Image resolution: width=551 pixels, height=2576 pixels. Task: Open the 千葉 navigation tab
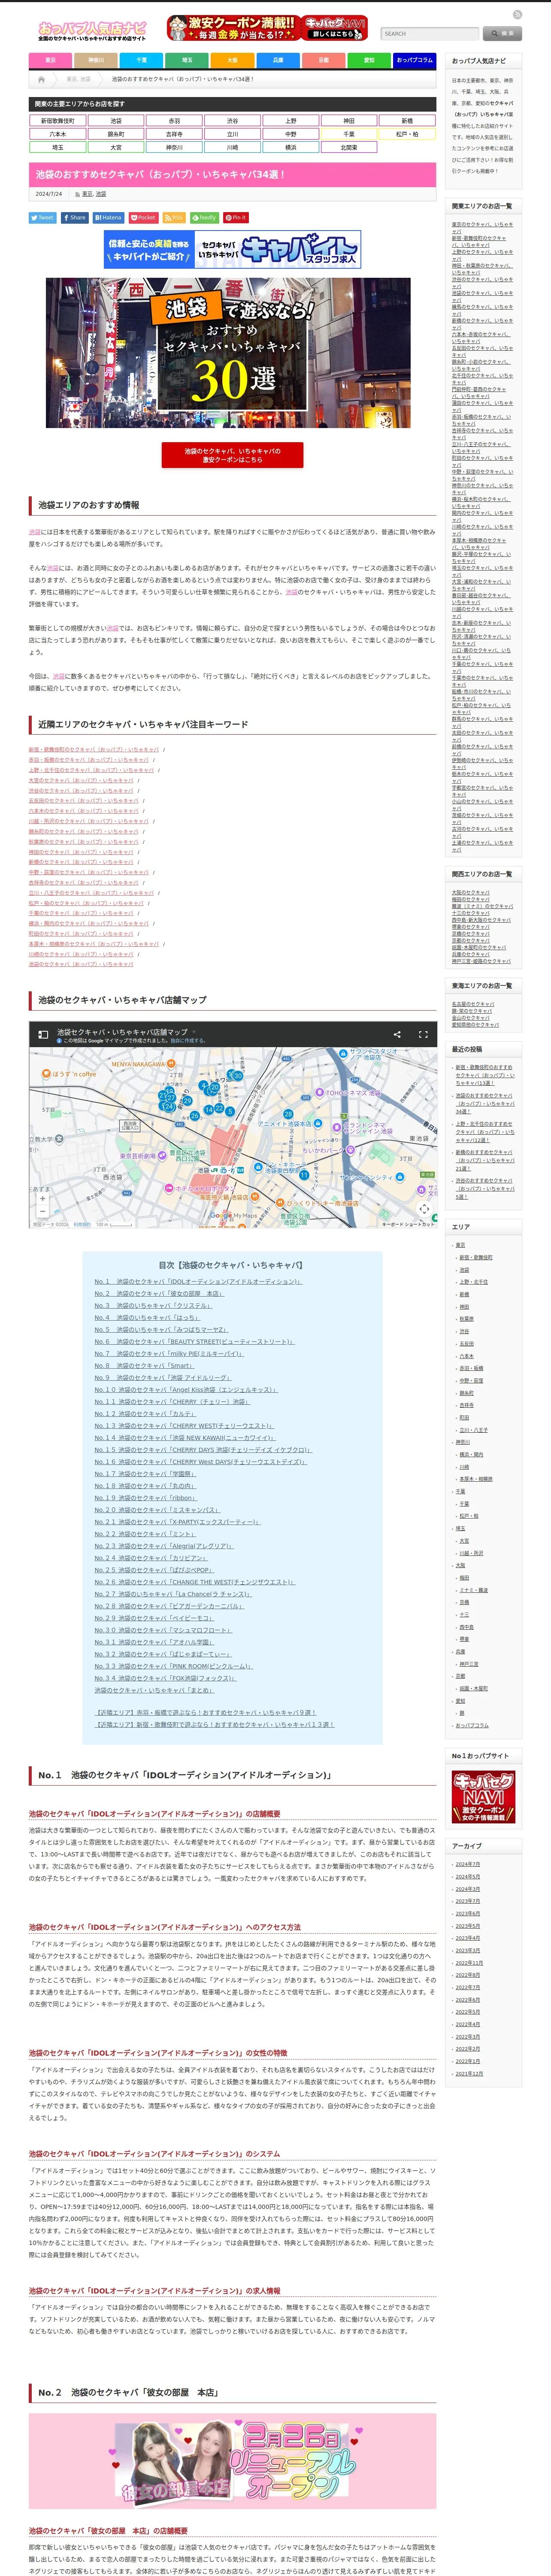141,60
